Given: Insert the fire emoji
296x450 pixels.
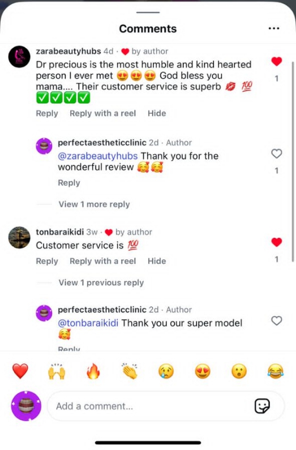Looking at the screenshot, I should (93, 371).
